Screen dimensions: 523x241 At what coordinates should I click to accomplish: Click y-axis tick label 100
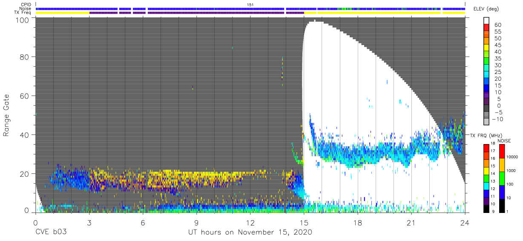click(22, 20)
